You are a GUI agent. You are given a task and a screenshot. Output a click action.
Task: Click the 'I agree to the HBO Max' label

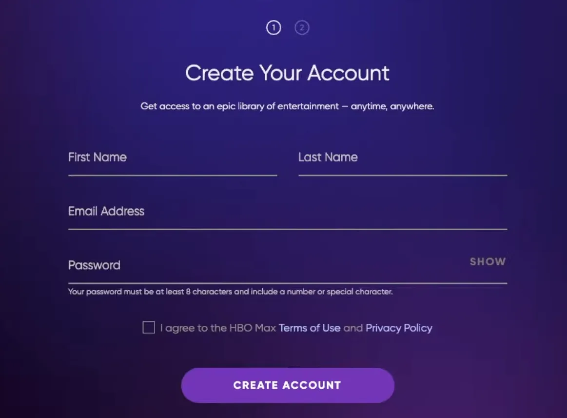tap(218, 328)
